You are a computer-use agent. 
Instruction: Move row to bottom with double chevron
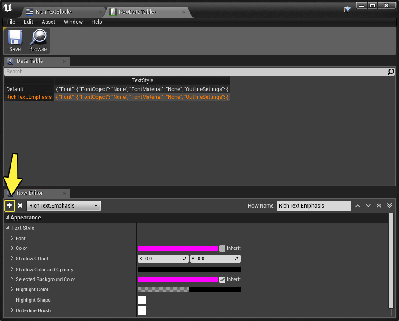tap(389, 206)
